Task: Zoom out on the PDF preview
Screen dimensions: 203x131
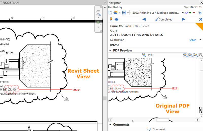Action: [190, 55]
